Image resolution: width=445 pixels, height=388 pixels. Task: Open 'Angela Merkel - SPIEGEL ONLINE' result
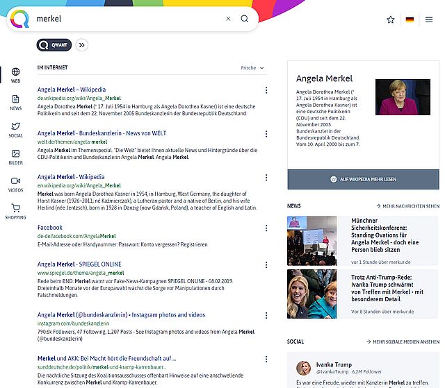tap(79, 264)
